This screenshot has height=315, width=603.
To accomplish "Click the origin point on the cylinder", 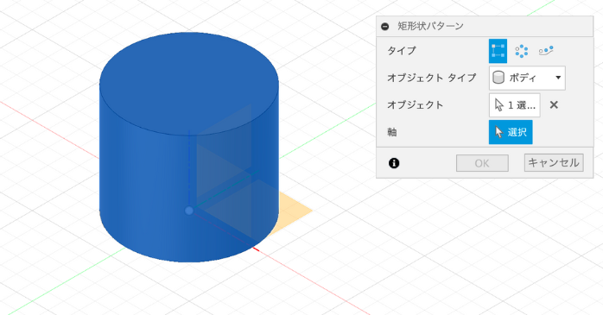I will tap(189, 211).
